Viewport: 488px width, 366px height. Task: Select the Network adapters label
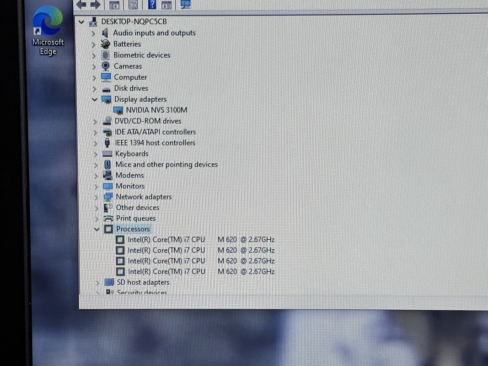tap(144, 197)
